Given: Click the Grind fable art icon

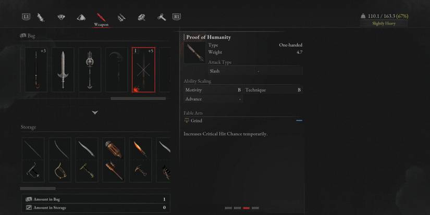Looking at the screenshot, I should (x=187, y=120).
